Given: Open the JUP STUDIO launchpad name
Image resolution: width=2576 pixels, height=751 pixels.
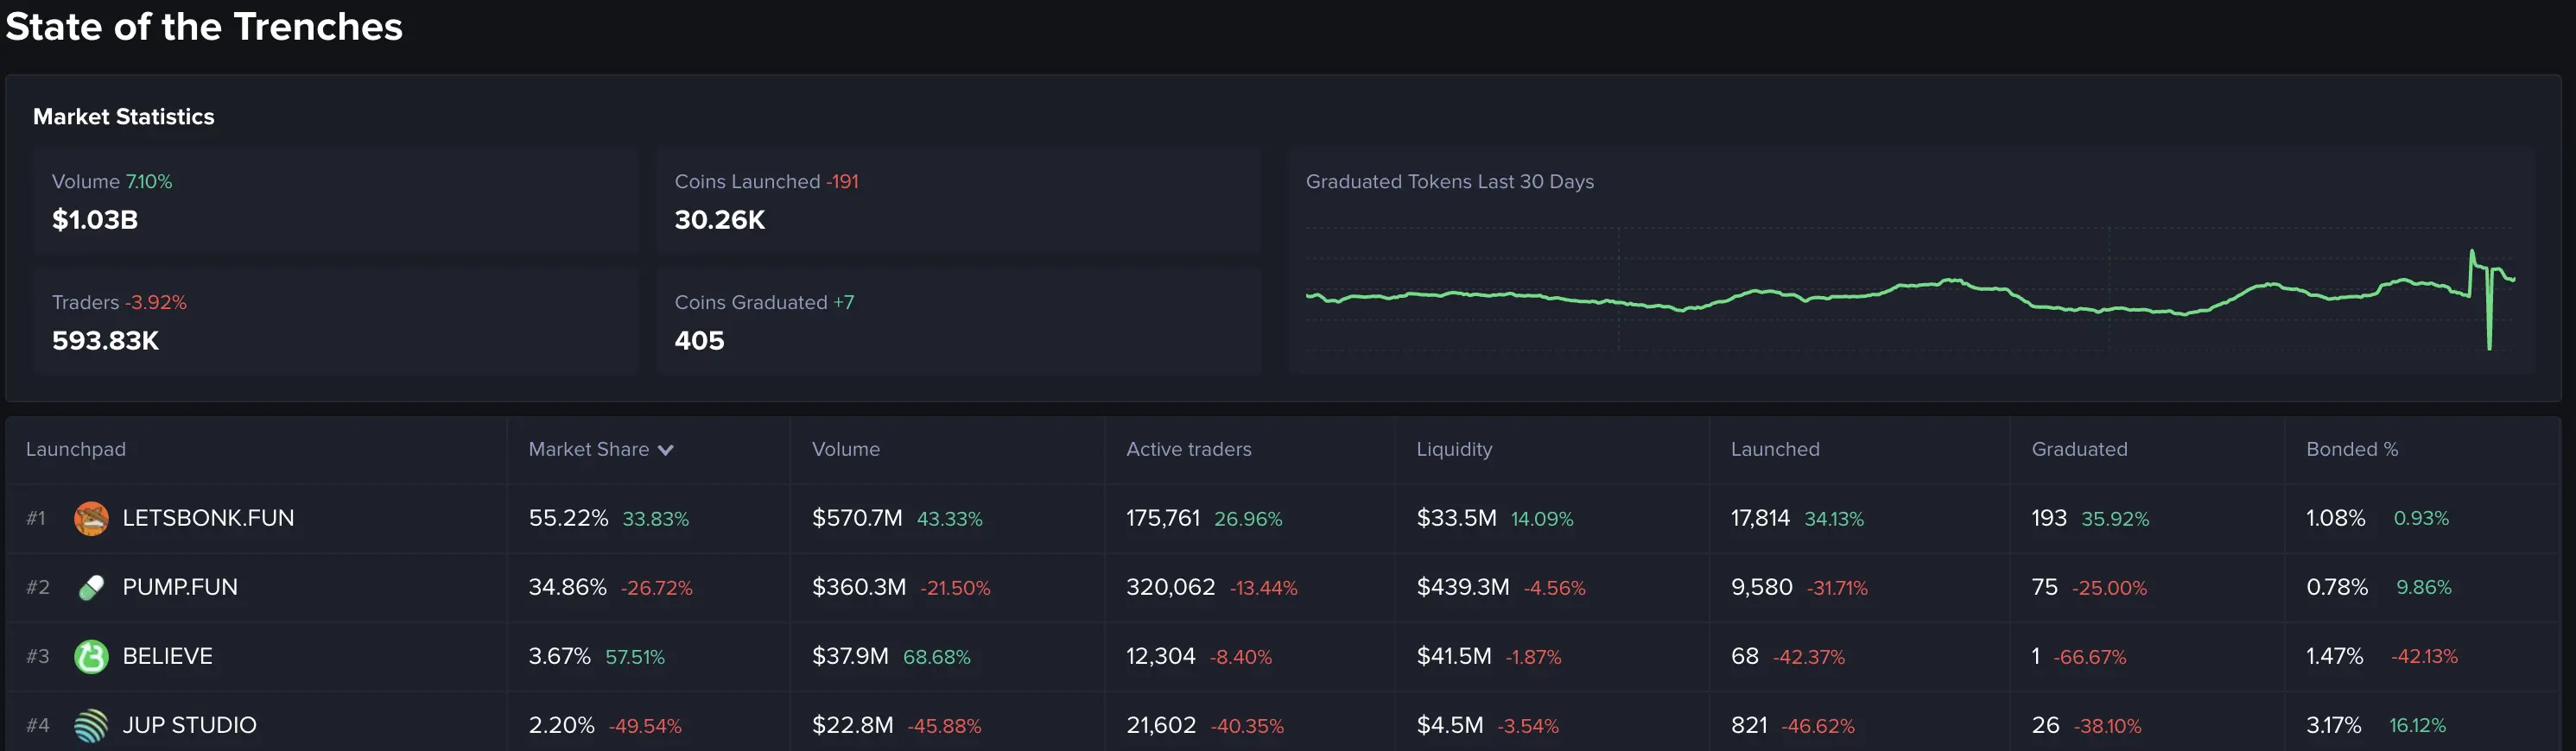Looking at the screenshot, I should pyautogui.click(x=189, y=725).
